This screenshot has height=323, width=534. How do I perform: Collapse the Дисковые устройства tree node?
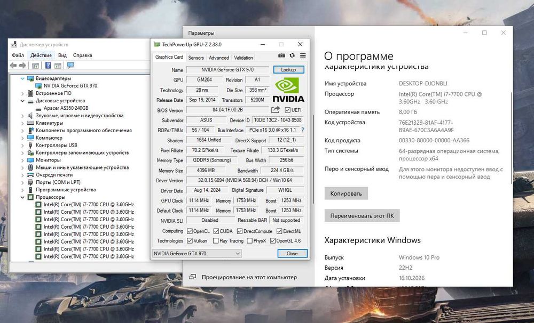(x=22, y=101)
